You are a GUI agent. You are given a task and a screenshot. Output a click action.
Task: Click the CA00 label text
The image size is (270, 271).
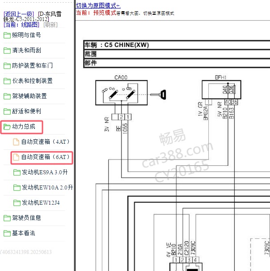coord(121,77)
